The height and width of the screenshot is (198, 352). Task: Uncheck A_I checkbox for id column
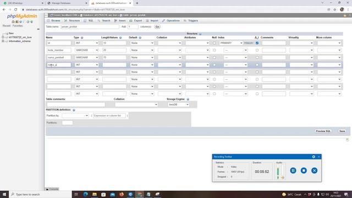pyautogui.click(x=257, y=43)
